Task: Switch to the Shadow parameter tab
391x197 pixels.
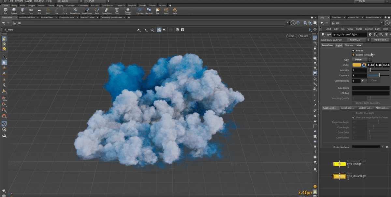Action: (x=349, y=45)
